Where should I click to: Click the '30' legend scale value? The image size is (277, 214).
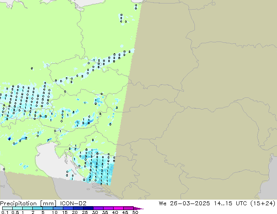(x=95, y=212)
